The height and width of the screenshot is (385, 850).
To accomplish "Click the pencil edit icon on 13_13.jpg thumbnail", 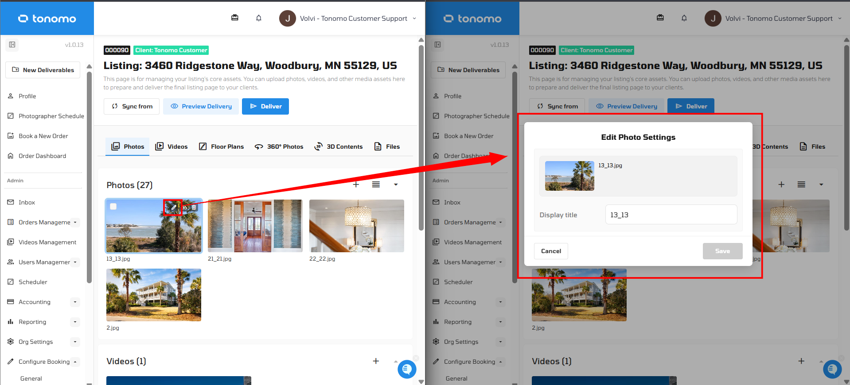I will tap(174, 207).
